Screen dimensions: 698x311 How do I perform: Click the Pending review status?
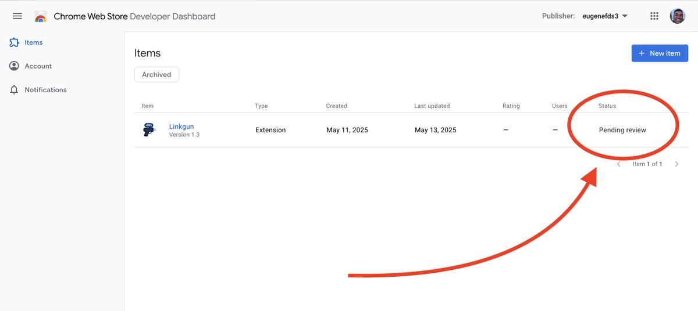(622, 130)
